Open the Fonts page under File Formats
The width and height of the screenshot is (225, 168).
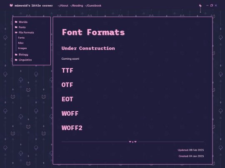coord(21,38)
